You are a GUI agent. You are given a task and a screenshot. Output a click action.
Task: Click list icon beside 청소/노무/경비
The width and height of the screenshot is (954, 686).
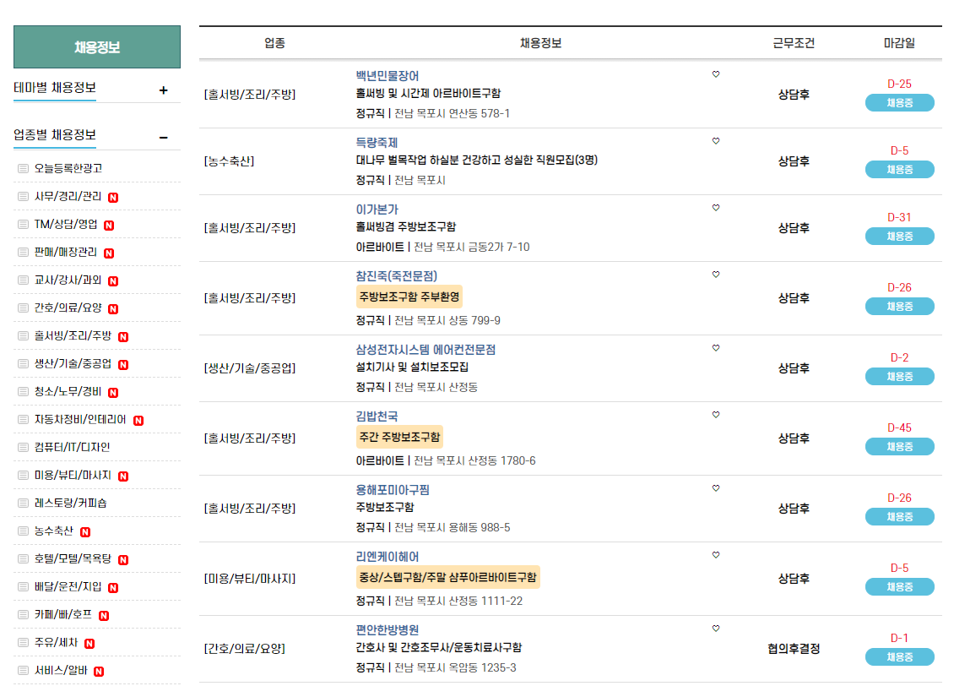pos(23,392)
